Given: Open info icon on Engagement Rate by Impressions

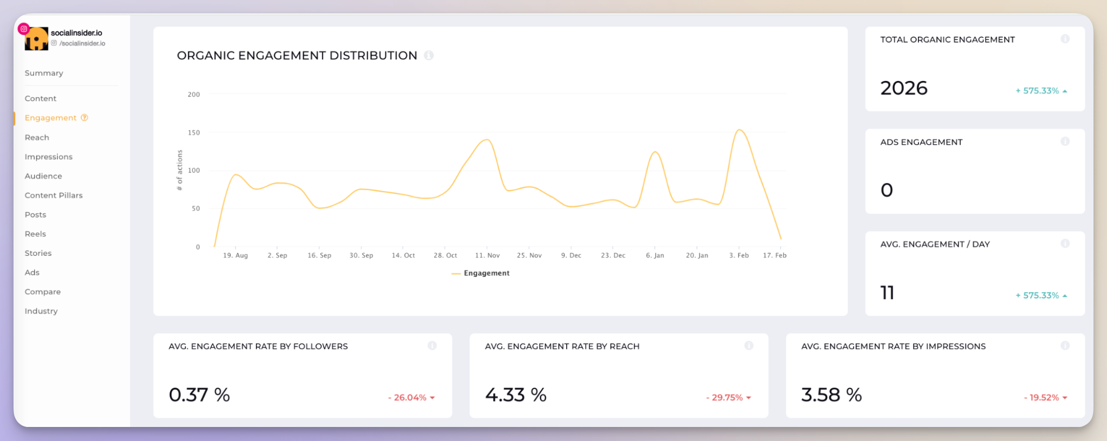Looking at the screenshot, I should [1065, 345].
